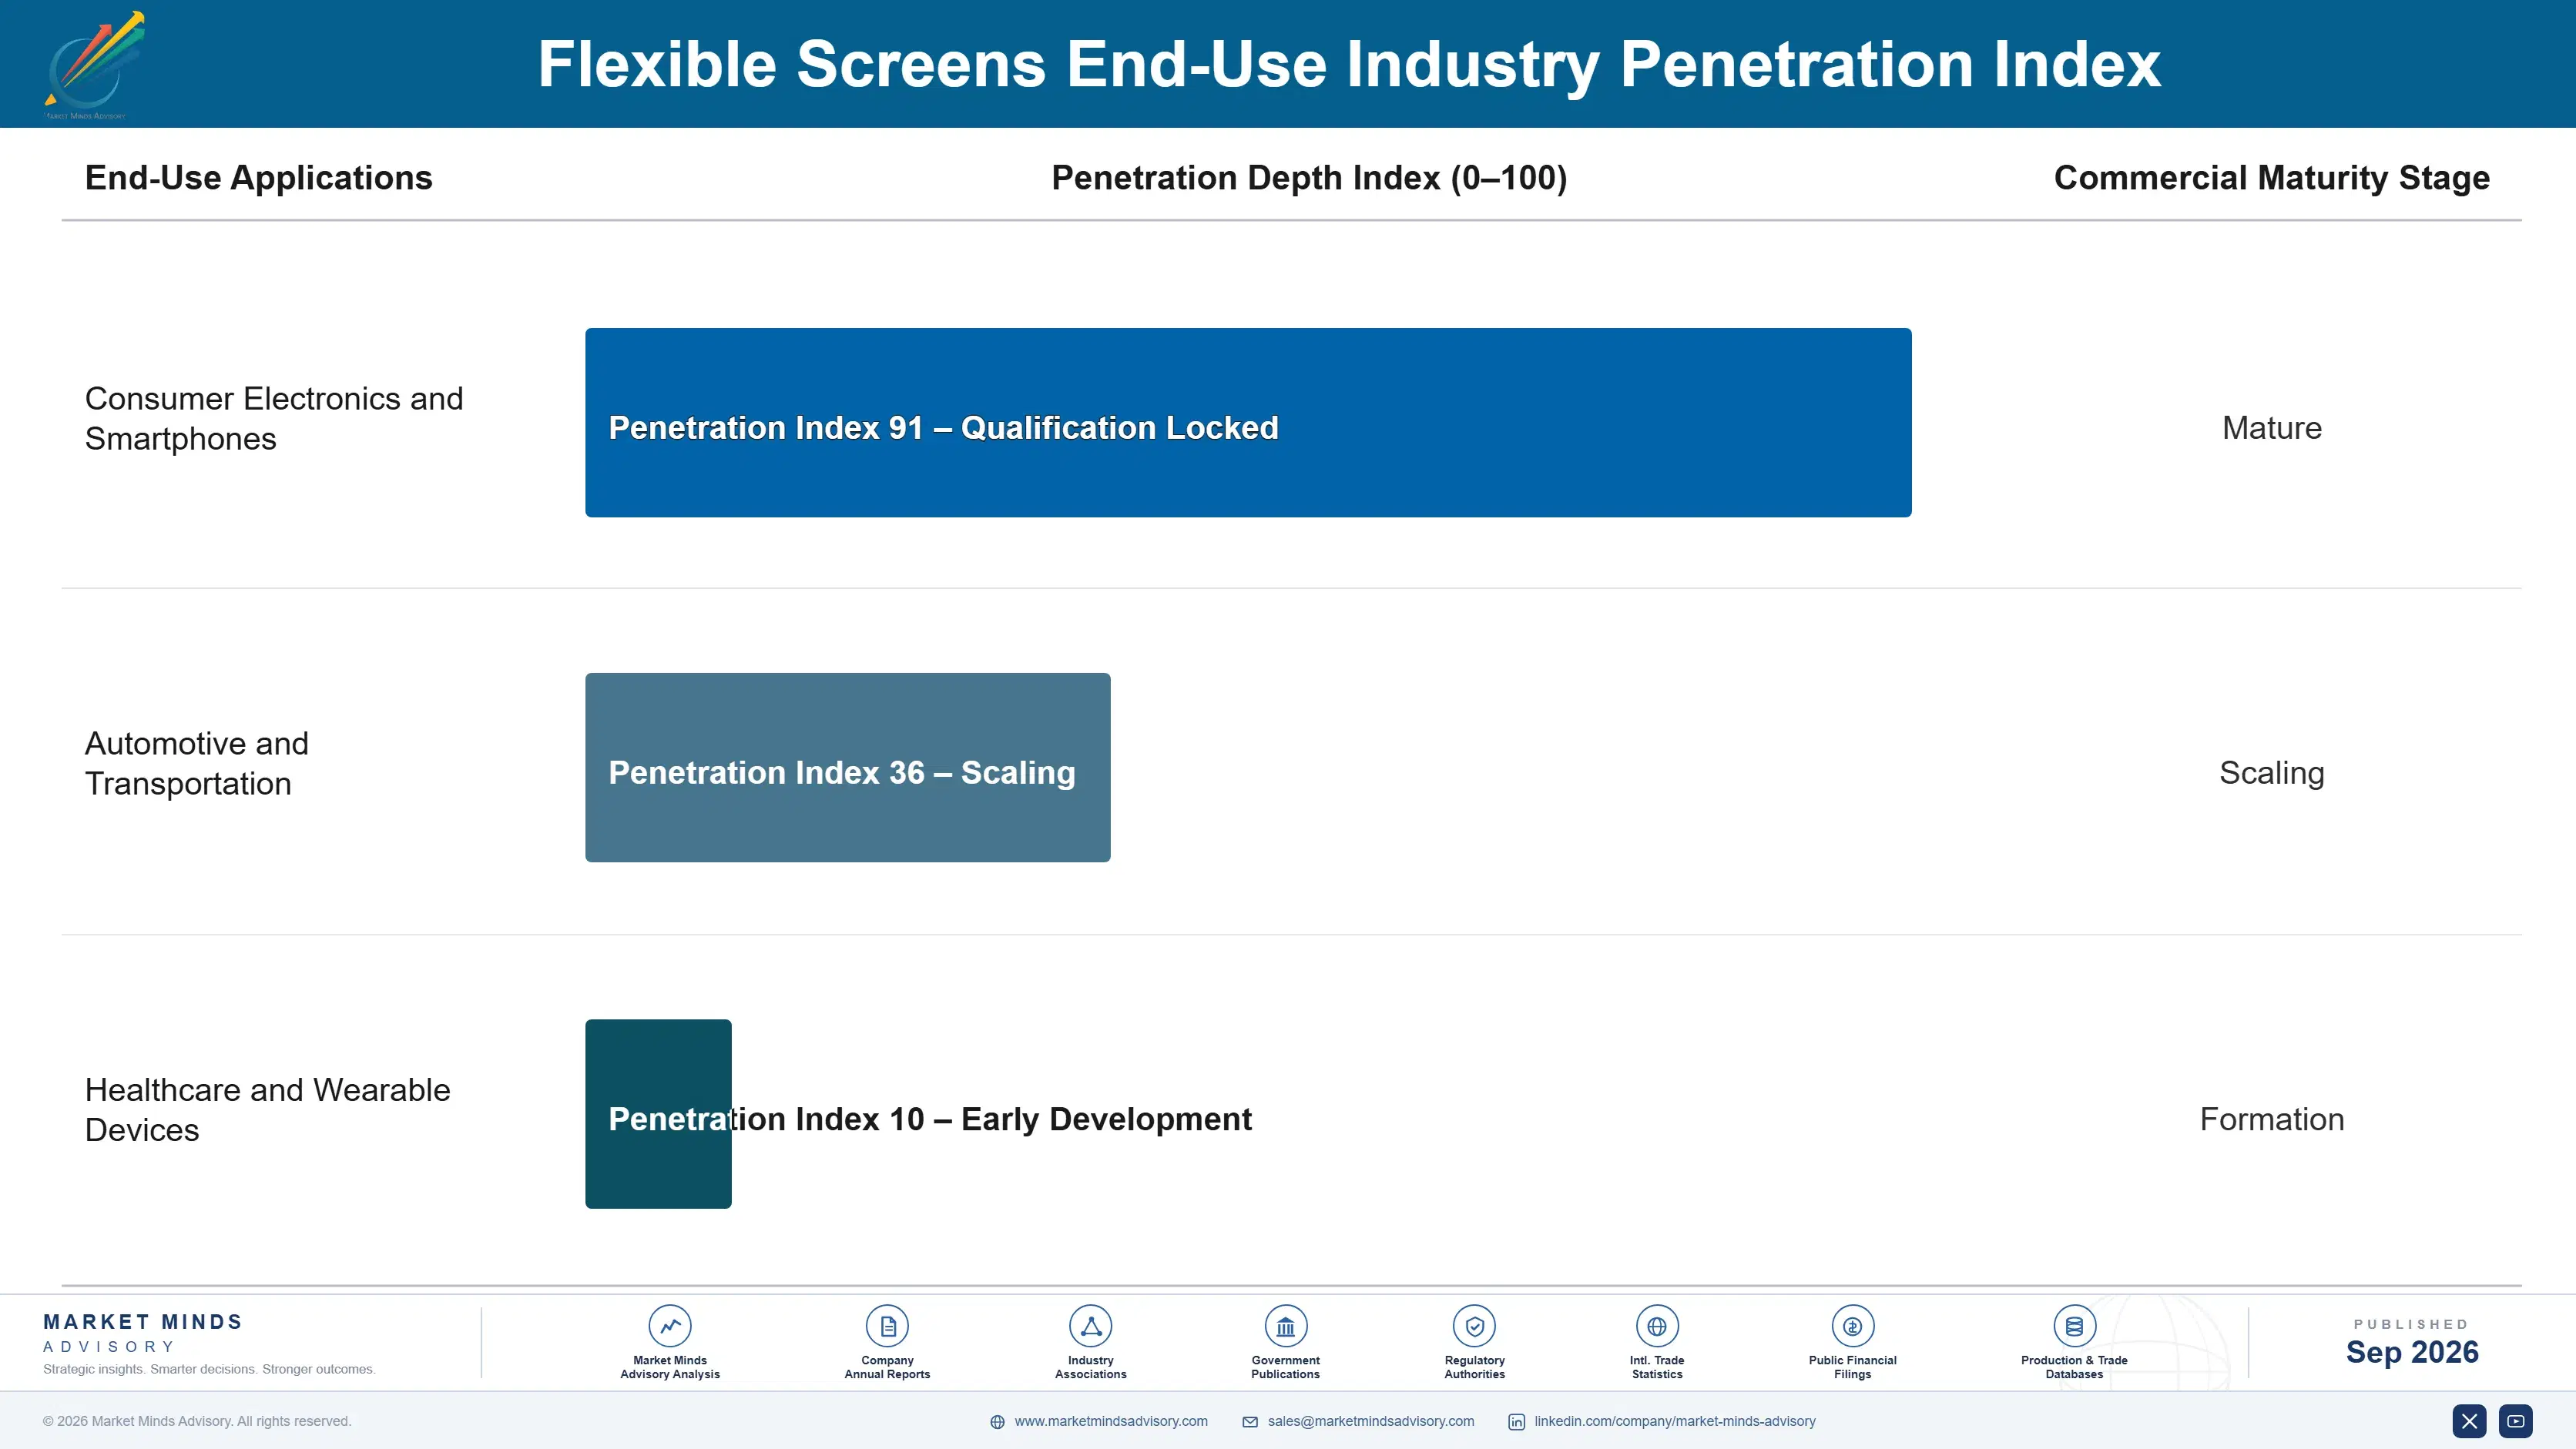
Task: Click the 'Sep 2026' published date
Action: (2412, 1352)
